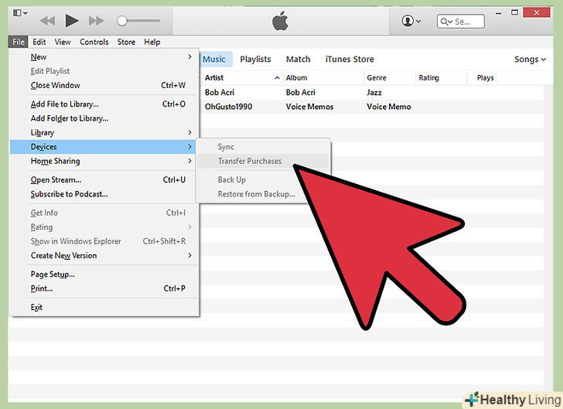The width and height of the screenshot is (563, 409).
Task: Click the Voice Memo genre cell
Action: [x=389, y=107]
